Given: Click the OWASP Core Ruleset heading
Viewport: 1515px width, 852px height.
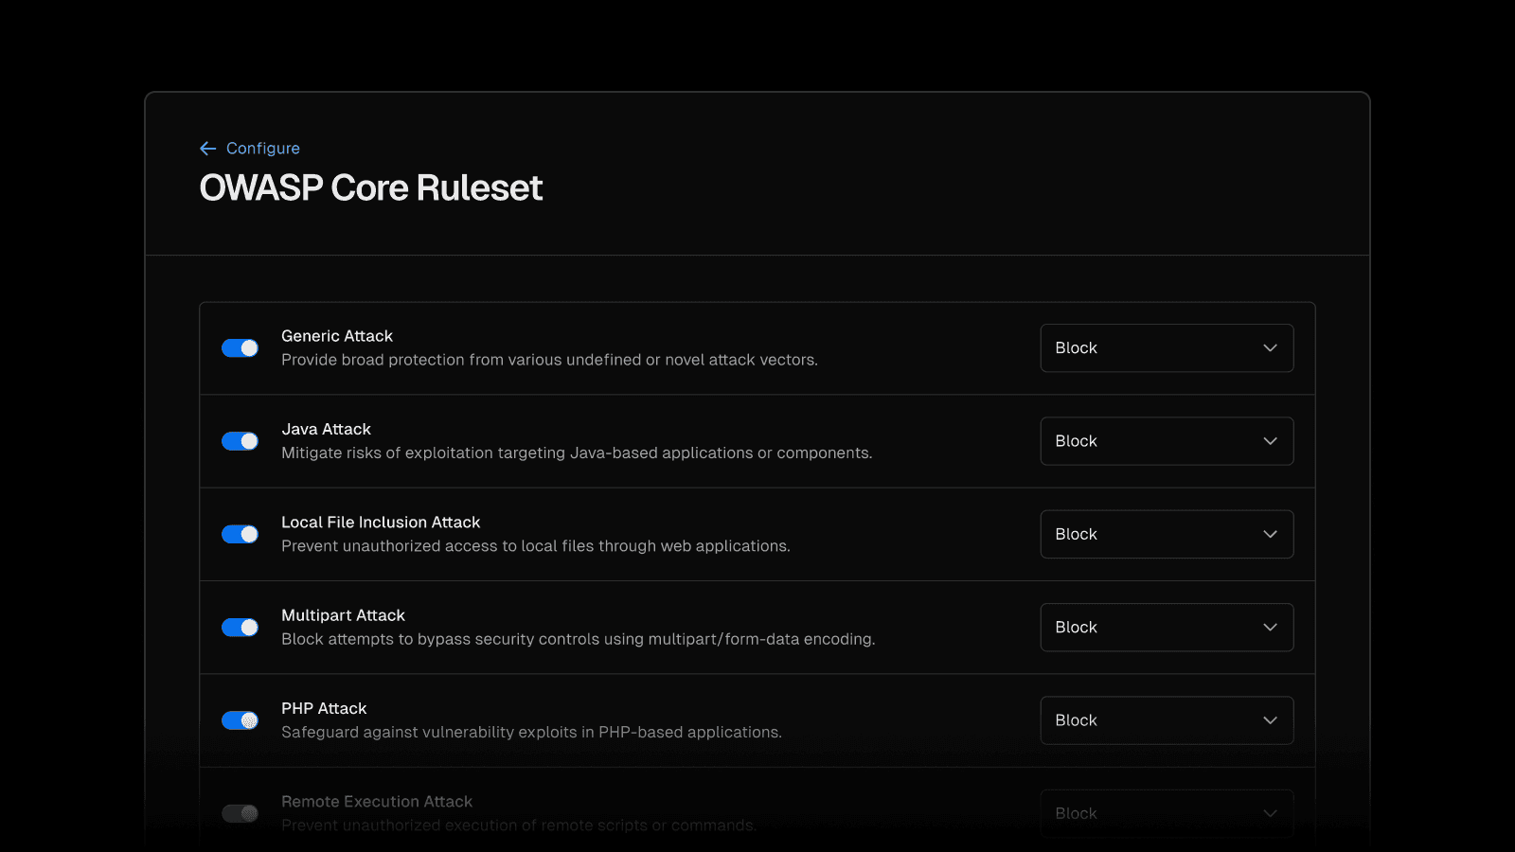Looking at the screenshot, I should (x=370, y=188).
